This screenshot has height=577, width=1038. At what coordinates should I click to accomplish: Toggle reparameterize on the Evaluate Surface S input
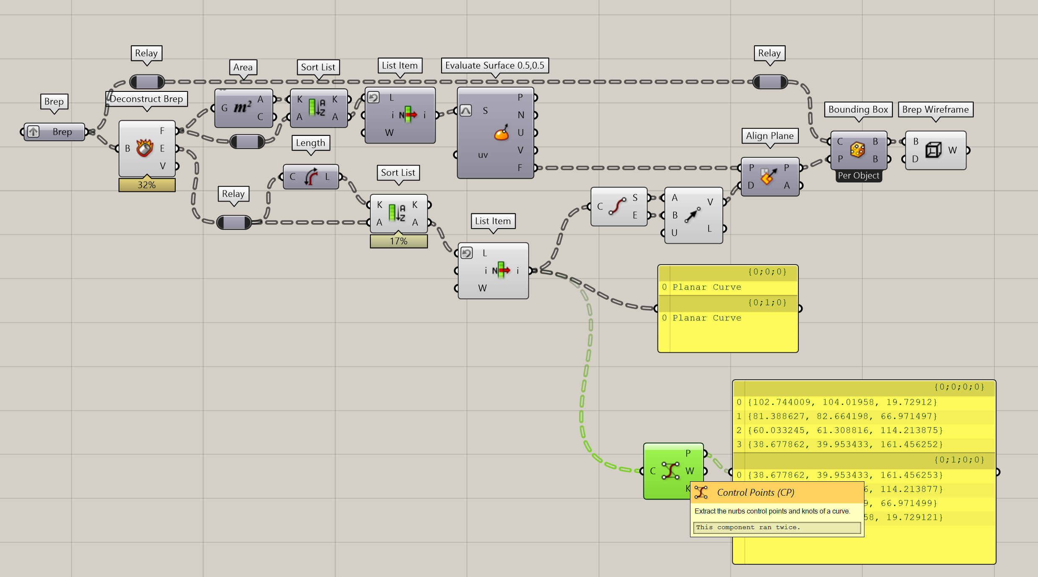coord(466,111)
